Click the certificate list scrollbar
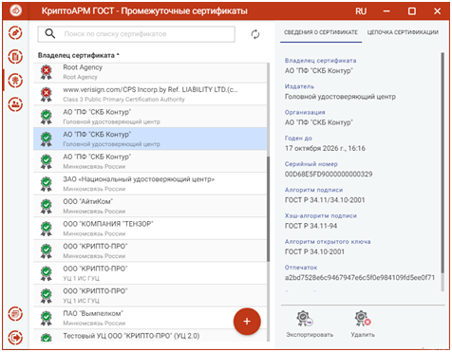This screenshot has width=452, height=352. [269, 209]
